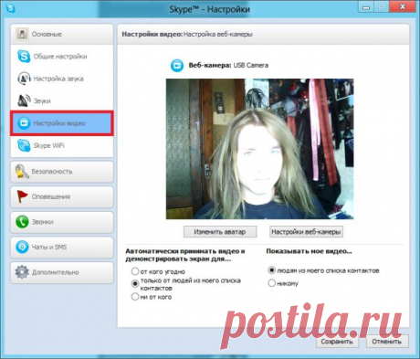
Task: Click the 'Веб-камера: USB Camera' label
Action: click(228, 65)
